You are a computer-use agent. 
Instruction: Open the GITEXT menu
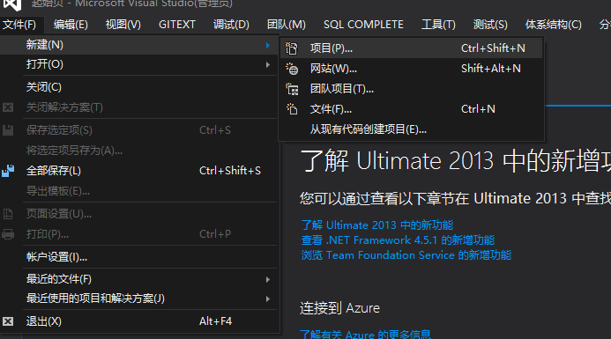click(x=177, y=25)
